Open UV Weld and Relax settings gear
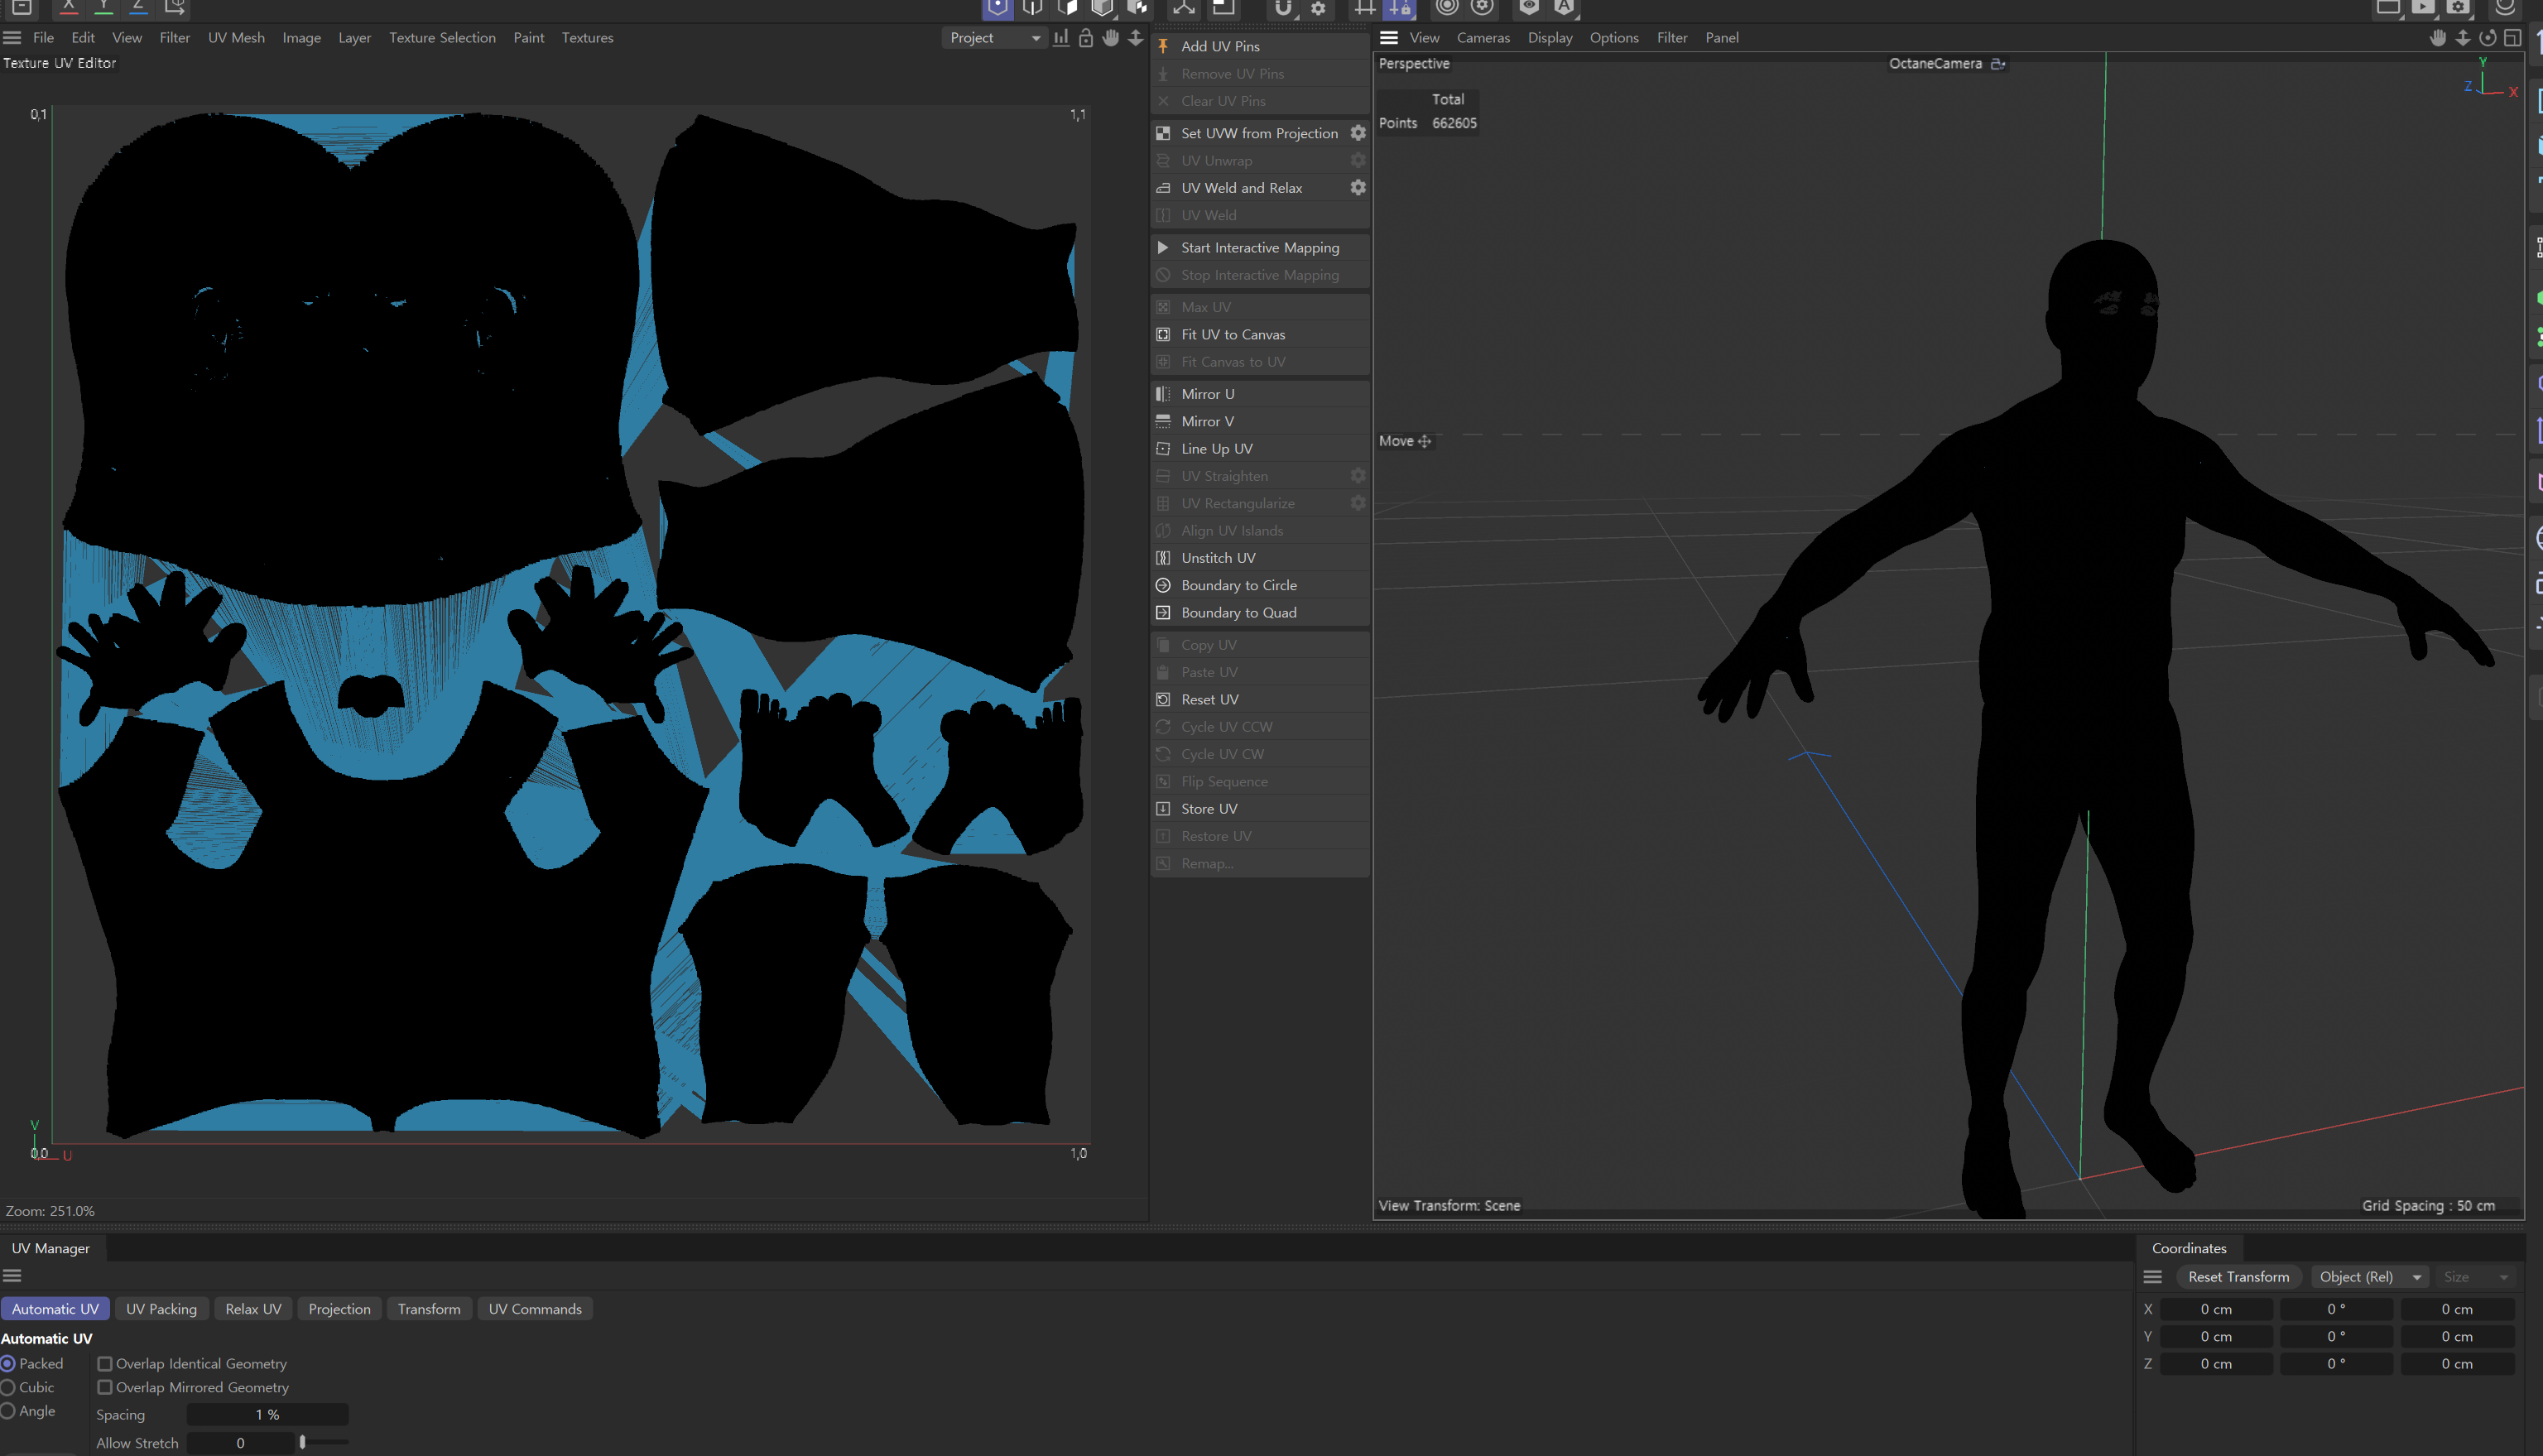Image resolution: width=2543 pixels, height=1456 pixels. pyautogui.click(x=1357, y=188)
